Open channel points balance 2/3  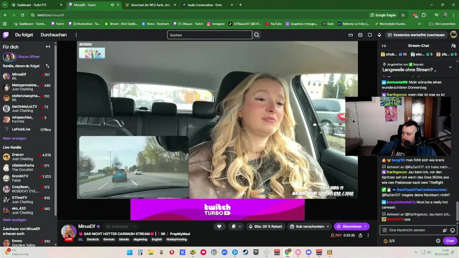(389, 241)
